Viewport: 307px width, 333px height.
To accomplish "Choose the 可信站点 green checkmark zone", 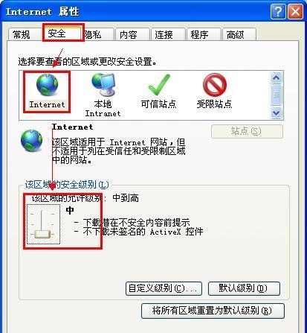I will [x=159, y=85].
